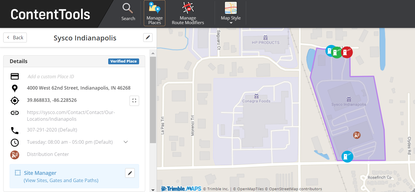Click the details panel scrollbar thumb
415x192 pixels.
pyautogui.click(x=153, y=100)
